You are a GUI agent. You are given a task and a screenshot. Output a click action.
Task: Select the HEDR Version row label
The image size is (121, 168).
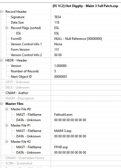(x=16, y=66)
